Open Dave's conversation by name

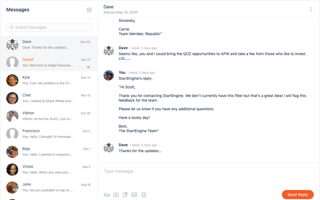tap(27, 42)
